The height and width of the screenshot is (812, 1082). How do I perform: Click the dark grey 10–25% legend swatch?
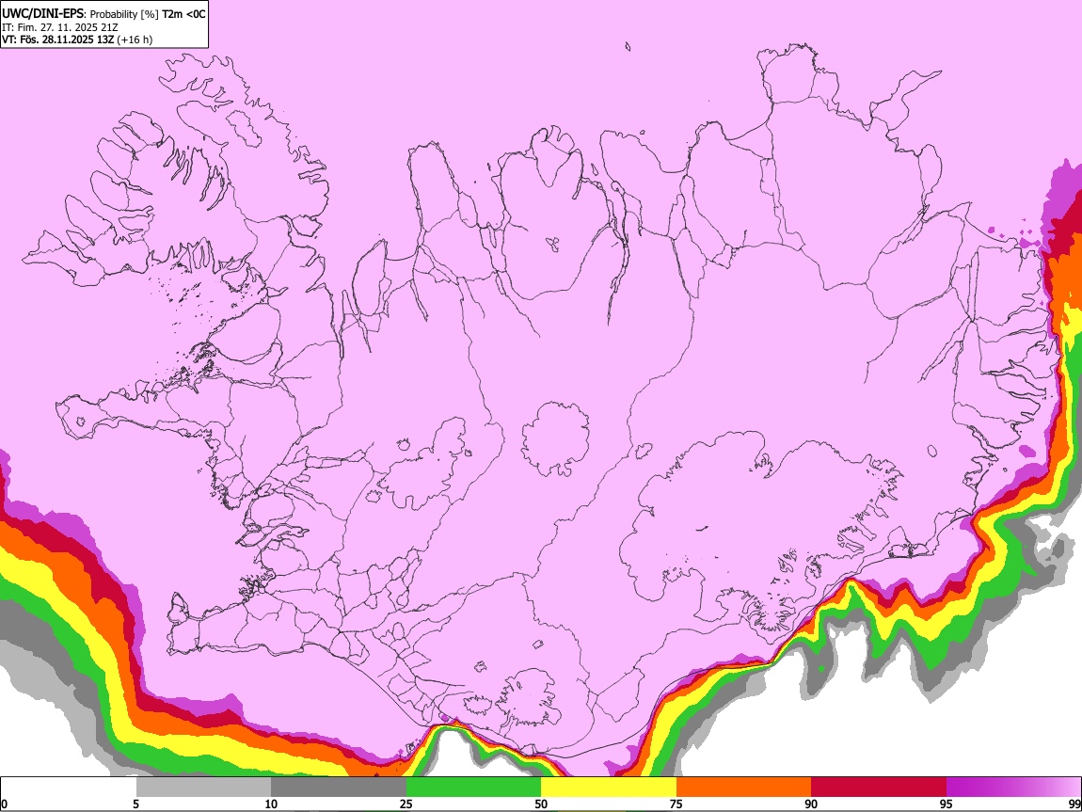pos(339,787)
